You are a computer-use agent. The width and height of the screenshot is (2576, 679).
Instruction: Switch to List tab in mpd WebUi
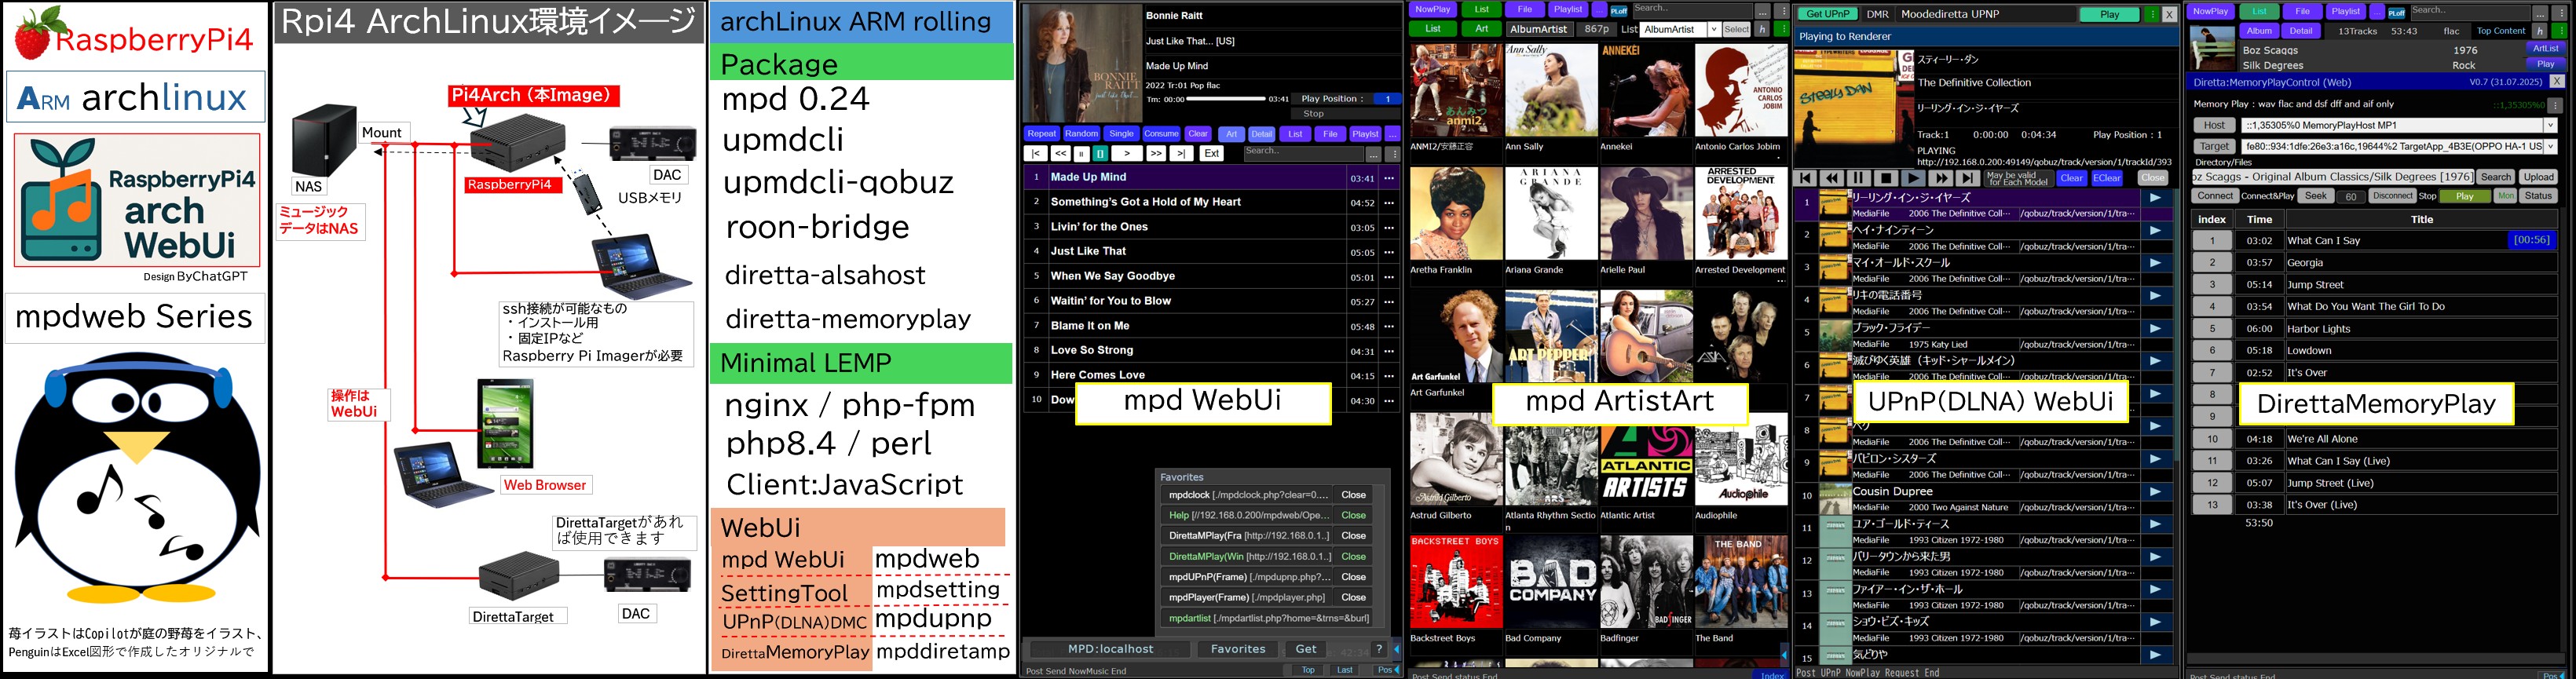tap(1296, 134)
